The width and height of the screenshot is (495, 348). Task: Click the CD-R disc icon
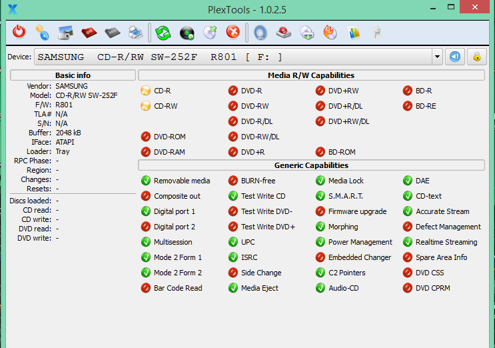[x=145, y=91]
